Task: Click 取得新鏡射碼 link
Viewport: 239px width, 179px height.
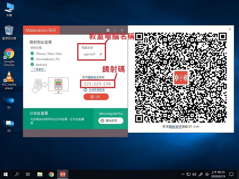Action: [97, 90]
